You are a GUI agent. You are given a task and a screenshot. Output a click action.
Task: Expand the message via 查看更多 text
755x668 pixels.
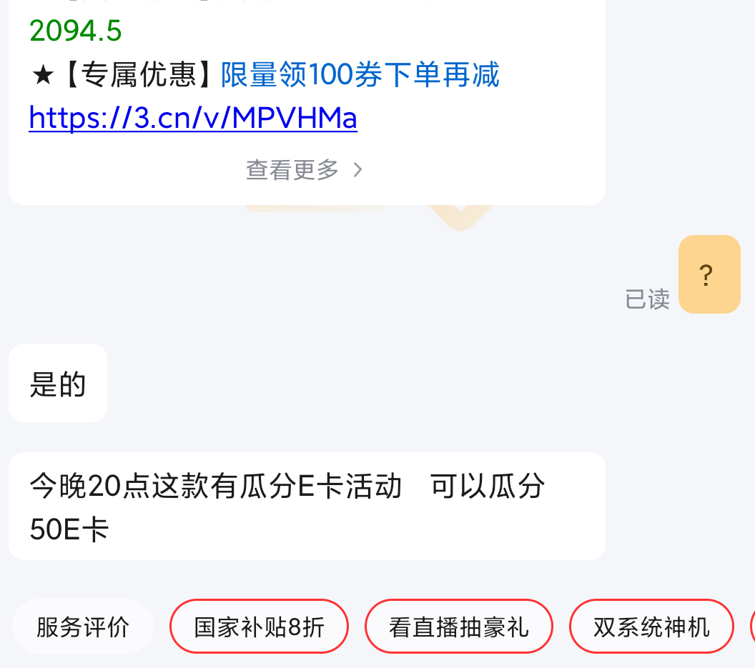click(292, 170)
